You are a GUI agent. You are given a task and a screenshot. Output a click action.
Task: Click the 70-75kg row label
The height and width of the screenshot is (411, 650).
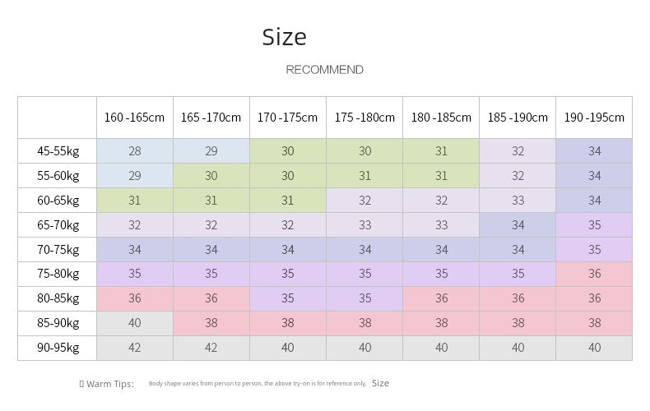[x=58, y=250]
